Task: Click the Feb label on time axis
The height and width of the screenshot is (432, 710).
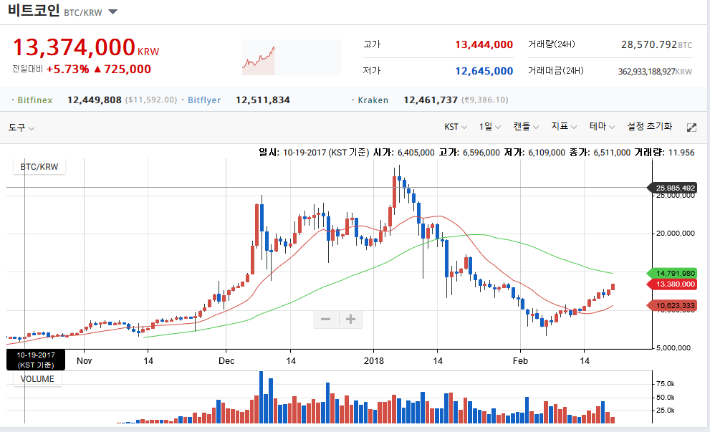Action: click(520, 361)
